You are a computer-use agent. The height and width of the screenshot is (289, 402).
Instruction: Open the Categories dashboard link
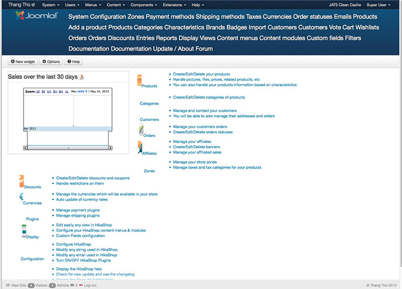[149, 103]
